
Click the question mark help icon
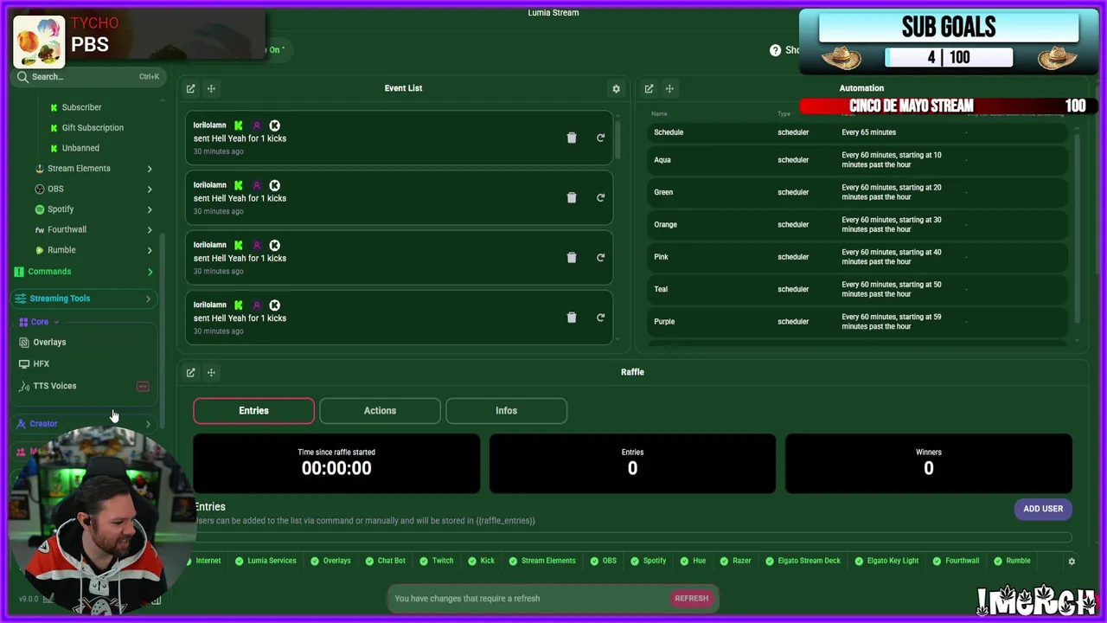coord(775,50)
